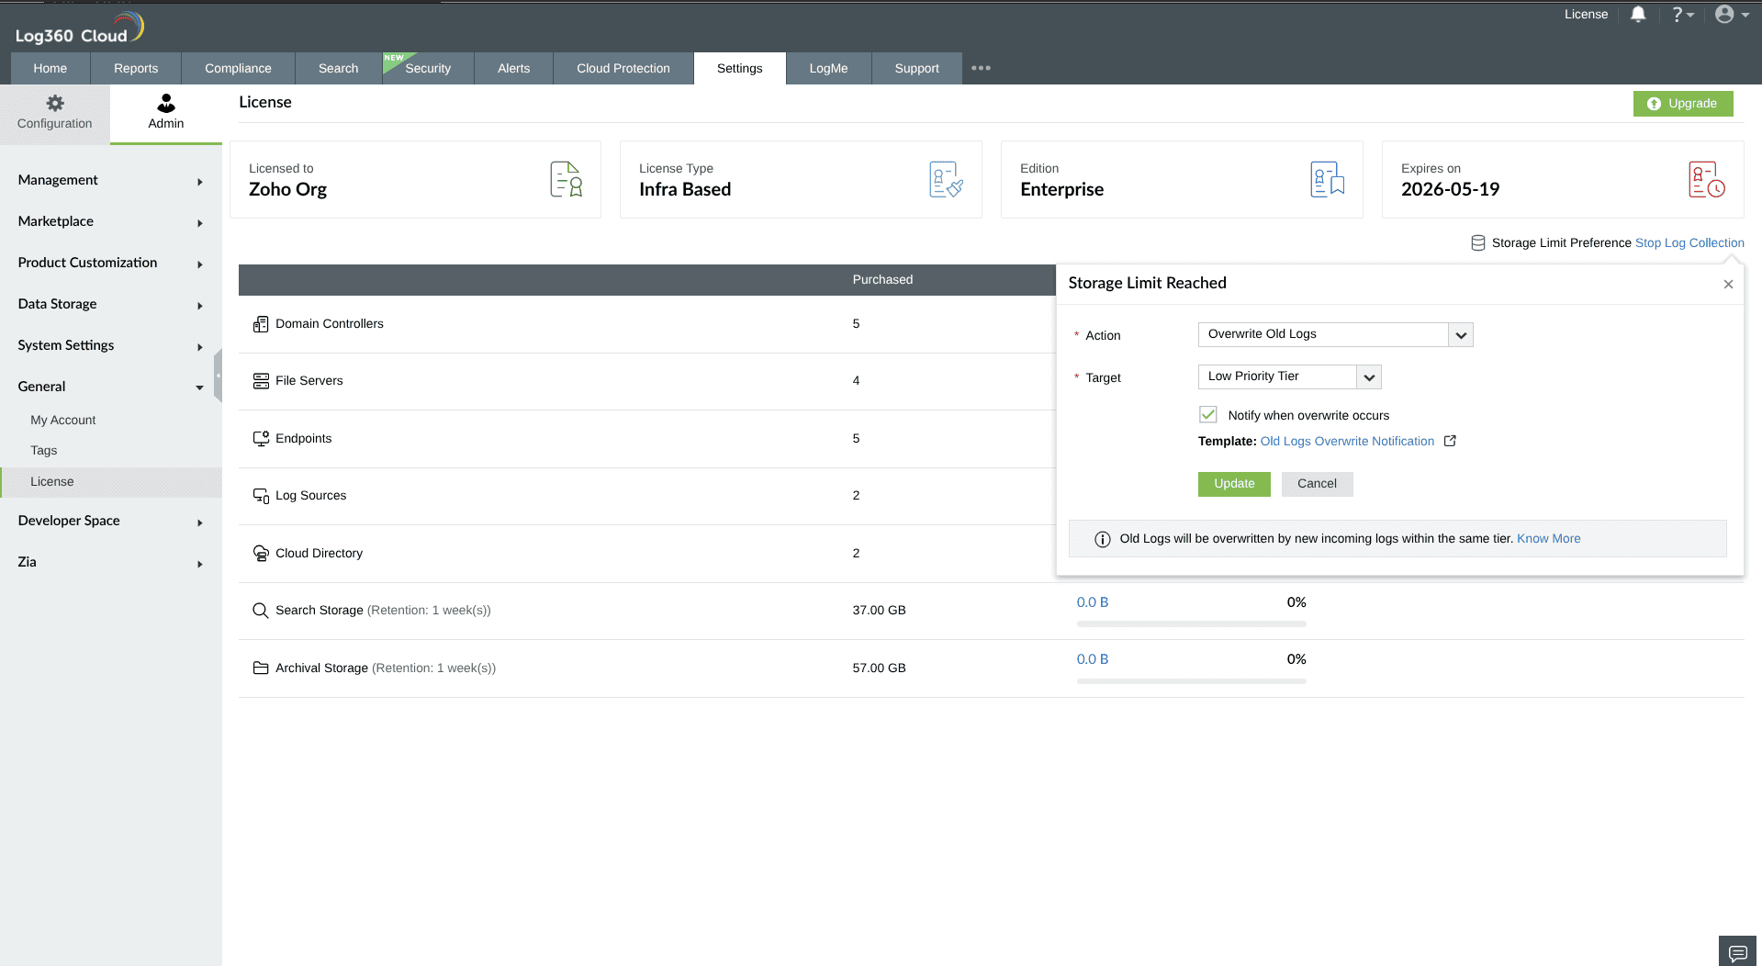
Task: Open the help question mark menu
Action: 1682,14
